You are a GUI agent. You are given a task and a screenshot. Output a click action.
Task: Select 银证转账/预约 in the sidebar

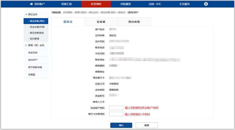(x=36, y=21)
